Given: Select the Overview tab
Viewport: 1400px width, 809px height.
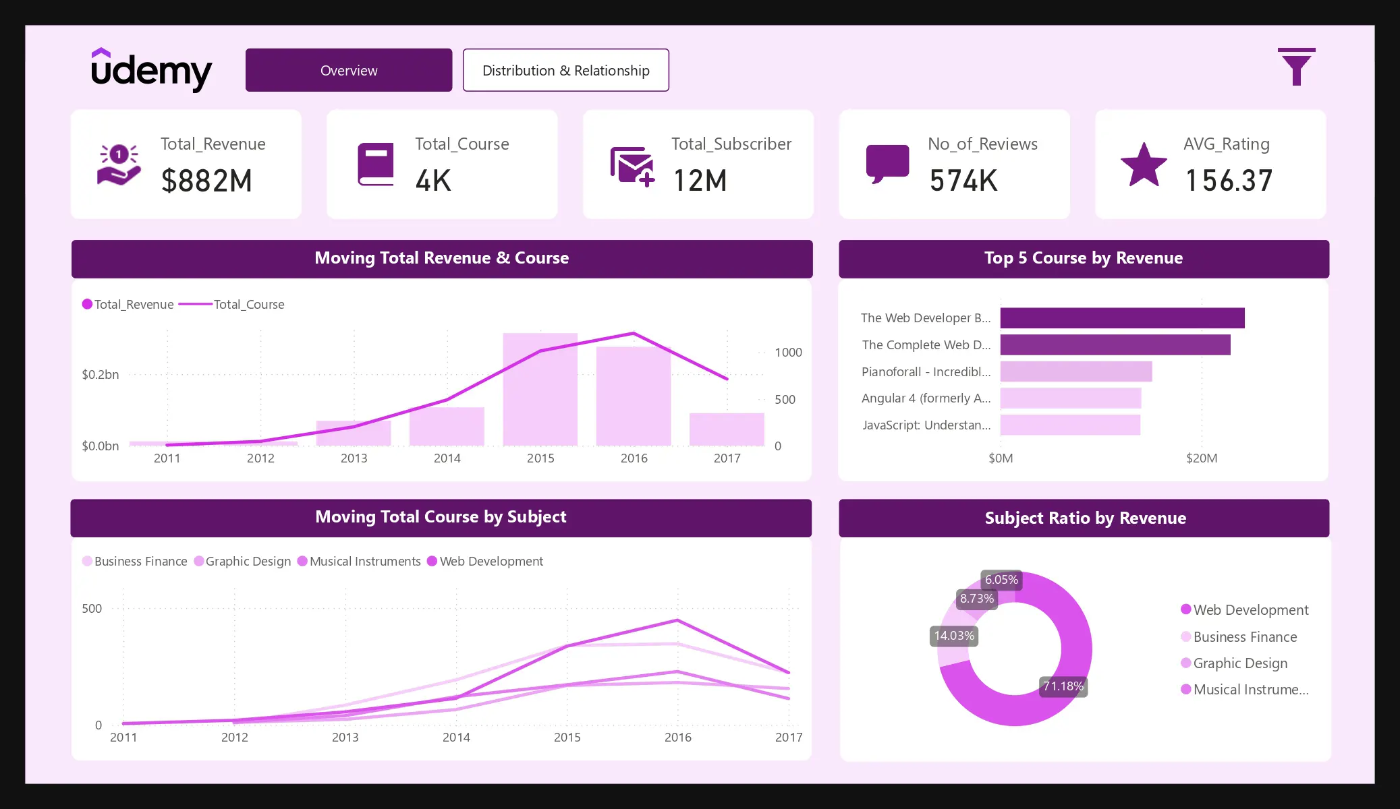Looking at the screenshot, I should 349,70.
